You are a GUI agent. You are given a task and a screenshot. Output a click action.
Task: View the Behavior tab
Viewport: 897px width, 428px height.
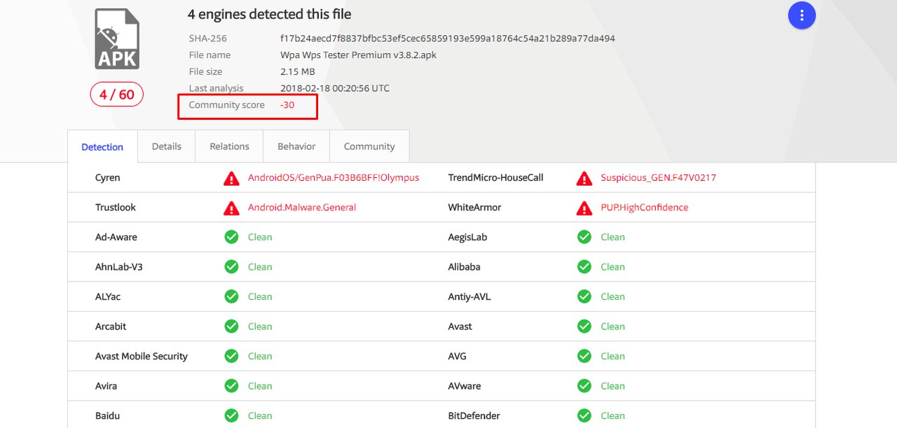[296, 146]
